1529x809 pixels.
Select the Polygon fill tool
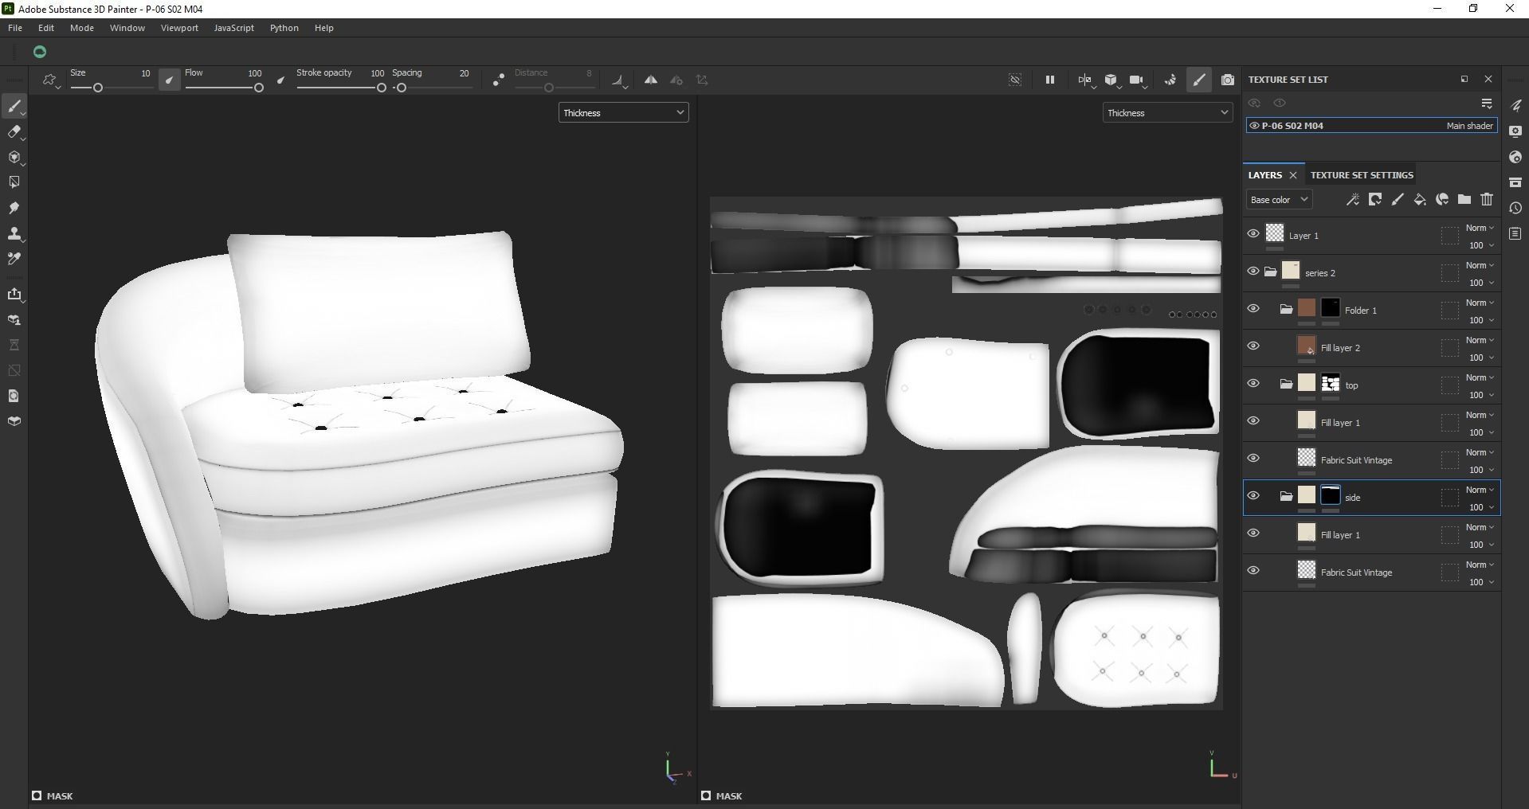[14, 182]
